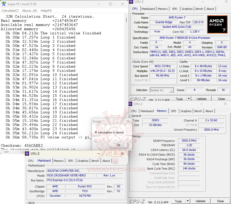
Task: Open the Socket #1 selection dropdown
Action: (162, 90)
